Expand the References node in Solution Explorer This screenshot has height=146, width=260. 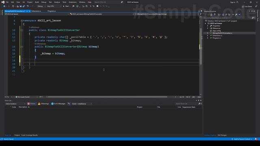pyautogui.click(x=208, y=28)
